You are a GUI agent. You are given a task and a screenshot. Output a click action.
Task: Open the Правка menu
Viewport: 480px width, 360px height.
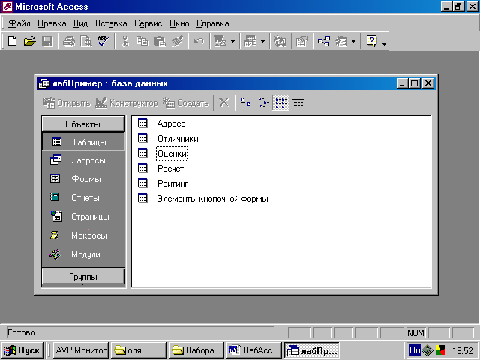click(x=52, y=23)
